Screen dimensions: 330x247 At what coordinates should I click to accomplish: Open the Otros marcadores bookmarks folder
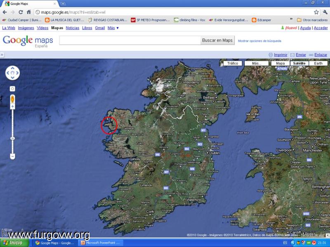[312, 20]
